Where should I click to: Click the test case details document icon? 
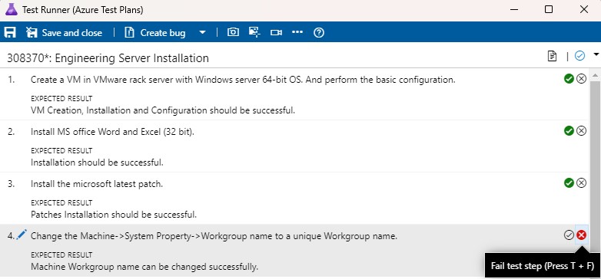click(x=552, y=56)
